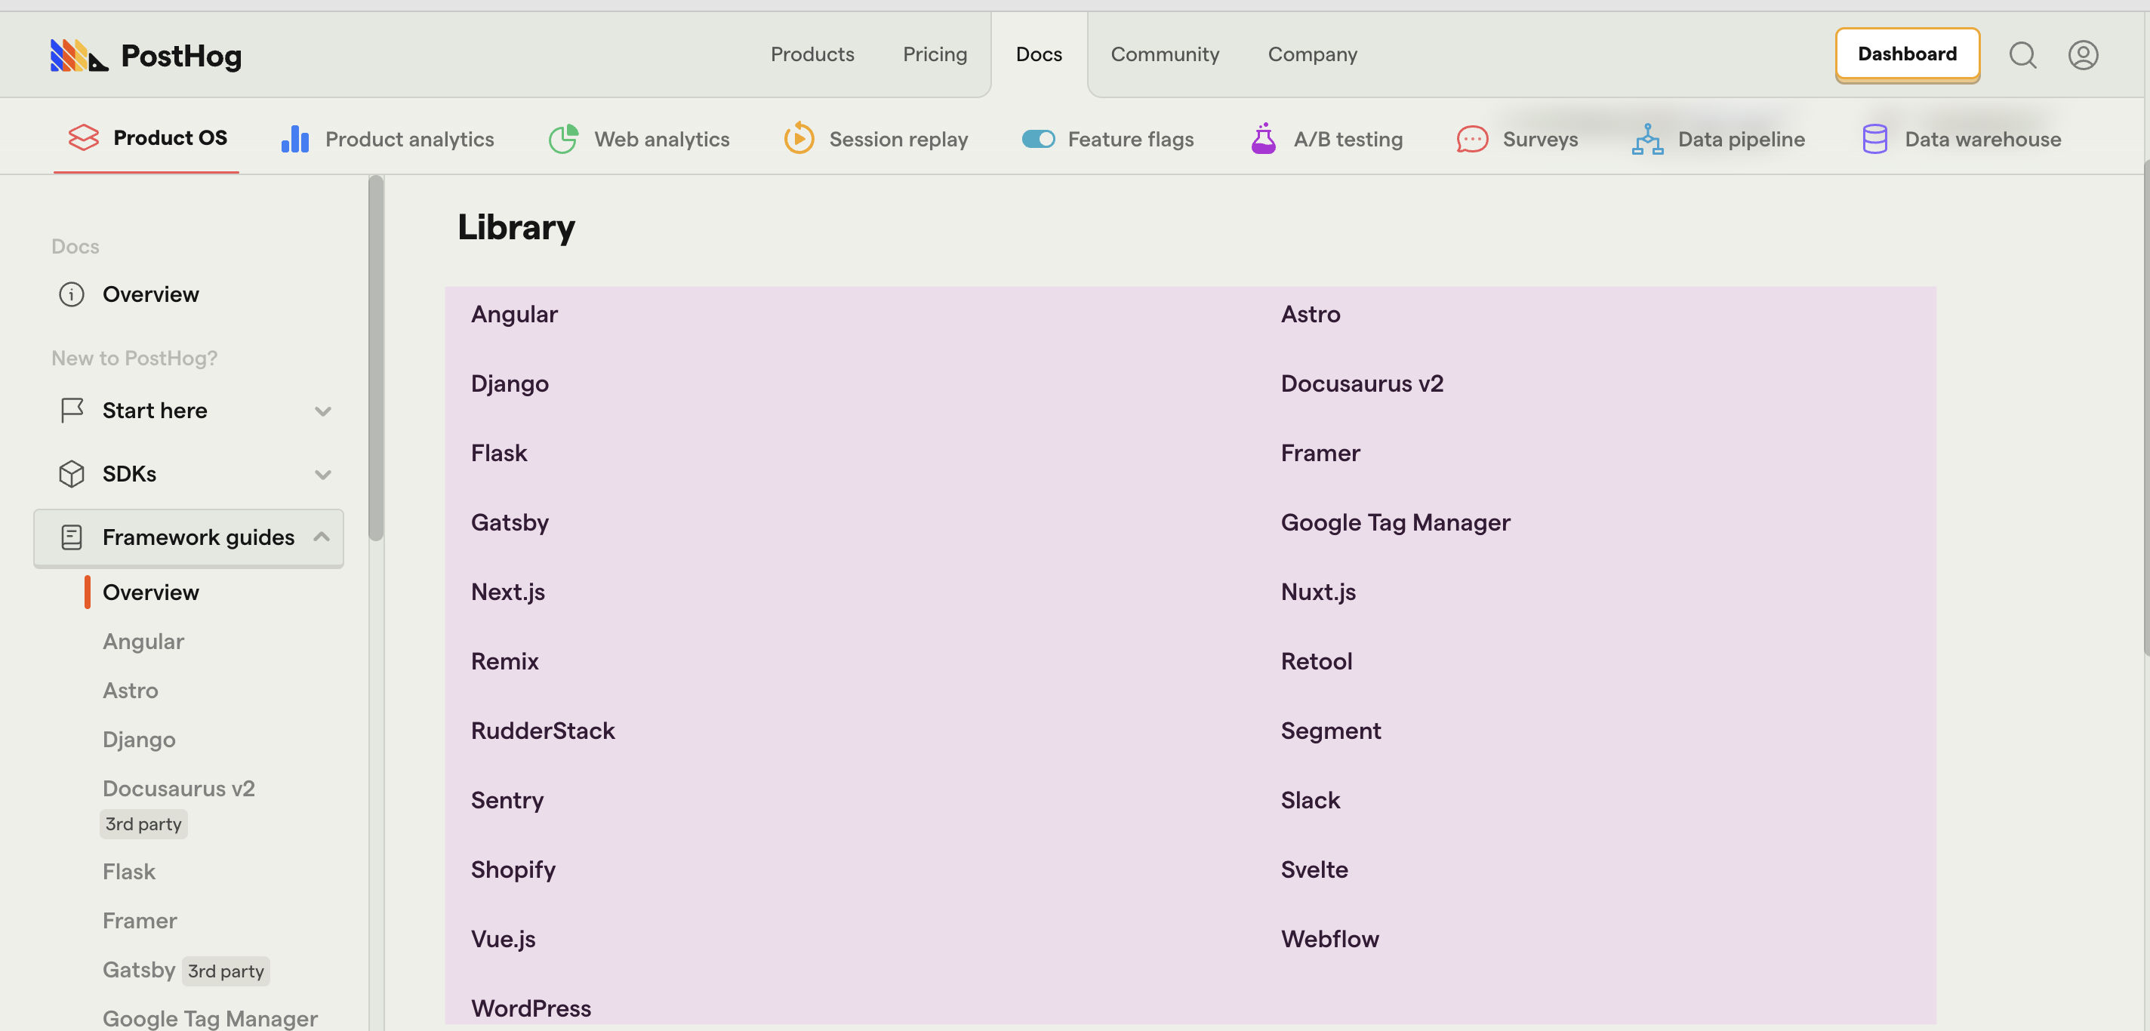This screenshot has height=1031, width=2150.
Task: Open the Next.js library link
Action: 507,592
